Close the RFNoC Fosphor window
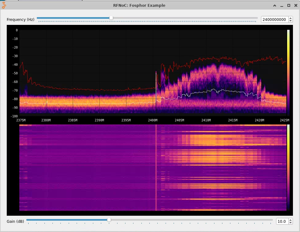Image resolution: width=300 pixels, height=232 pixels. click(x=295, y=6)
